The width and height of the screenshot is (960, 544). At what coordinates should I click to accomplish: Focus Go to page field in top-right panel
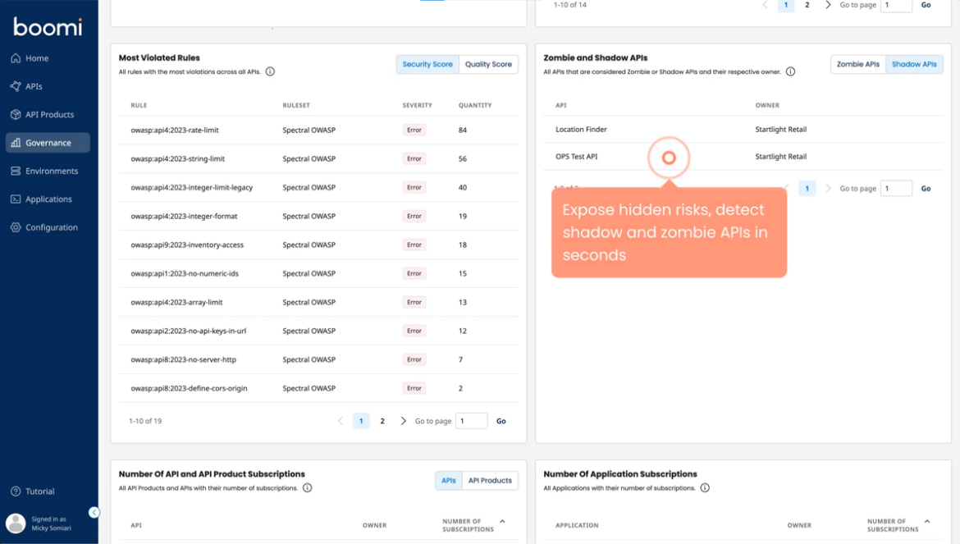point(896,5)
